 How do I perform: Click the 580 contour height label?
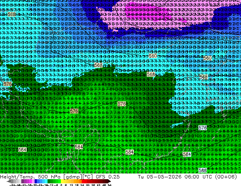[207, 58]
